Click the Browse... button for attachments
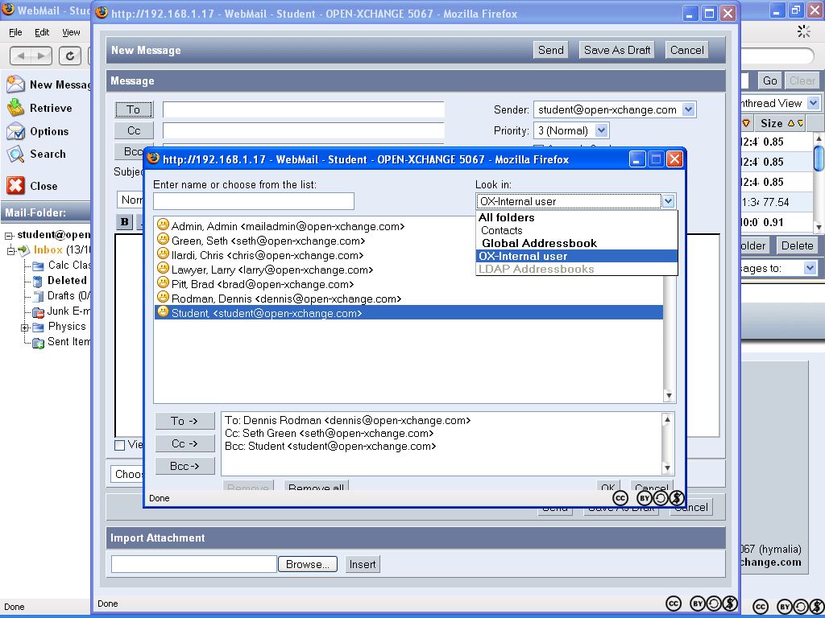The image size is (825, 618). click(x=307, y=564)
